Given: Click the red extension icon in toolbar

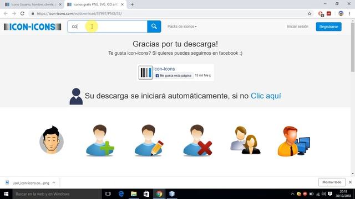Looking at the screenshot, I should pos(329,13).
